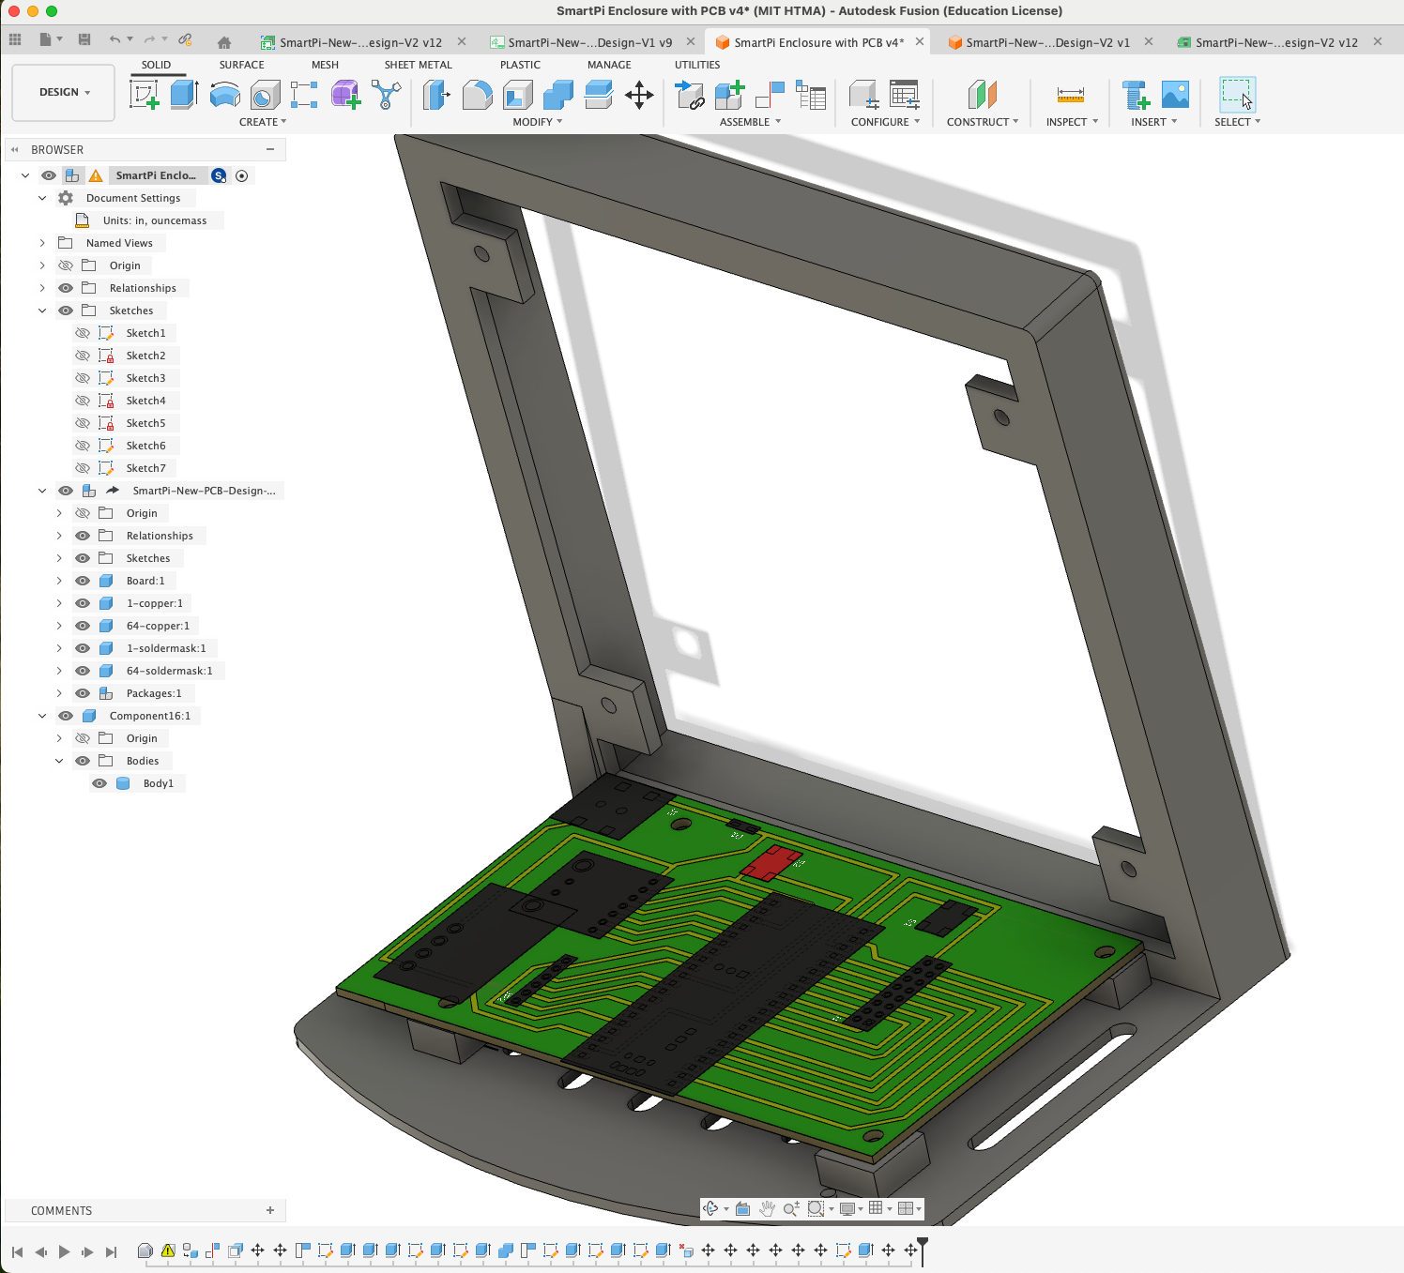Open the Fillet tool

477,94
